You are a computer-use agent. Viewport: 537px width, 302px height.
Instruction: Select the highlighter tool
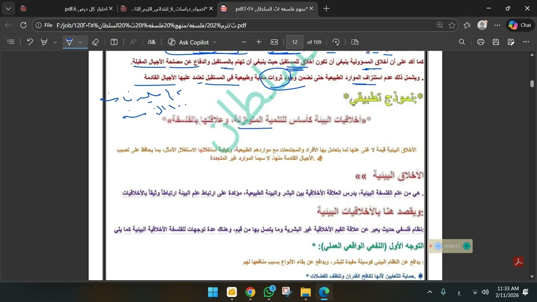[44, 42]
